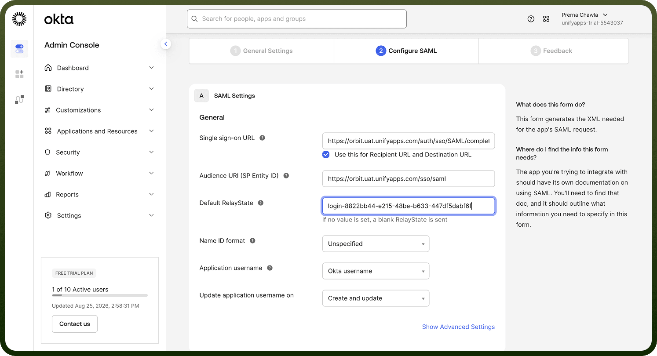Click the Default RelayState input field
657x356 pixels.
(409, 206)
